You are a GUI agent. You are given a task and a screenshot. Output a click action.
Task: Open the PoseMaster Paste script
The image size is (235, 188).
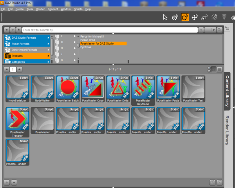tap(168, 89)
